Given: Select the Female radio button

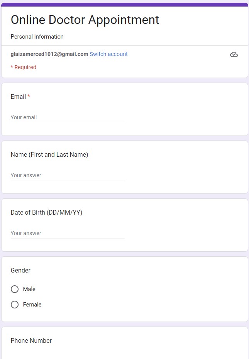Looking at the screenshot, I should tap(15, 305).
